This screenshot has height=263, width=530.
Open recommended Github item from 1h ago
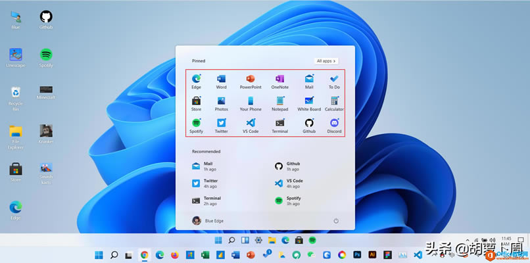[x=287, y=166]
